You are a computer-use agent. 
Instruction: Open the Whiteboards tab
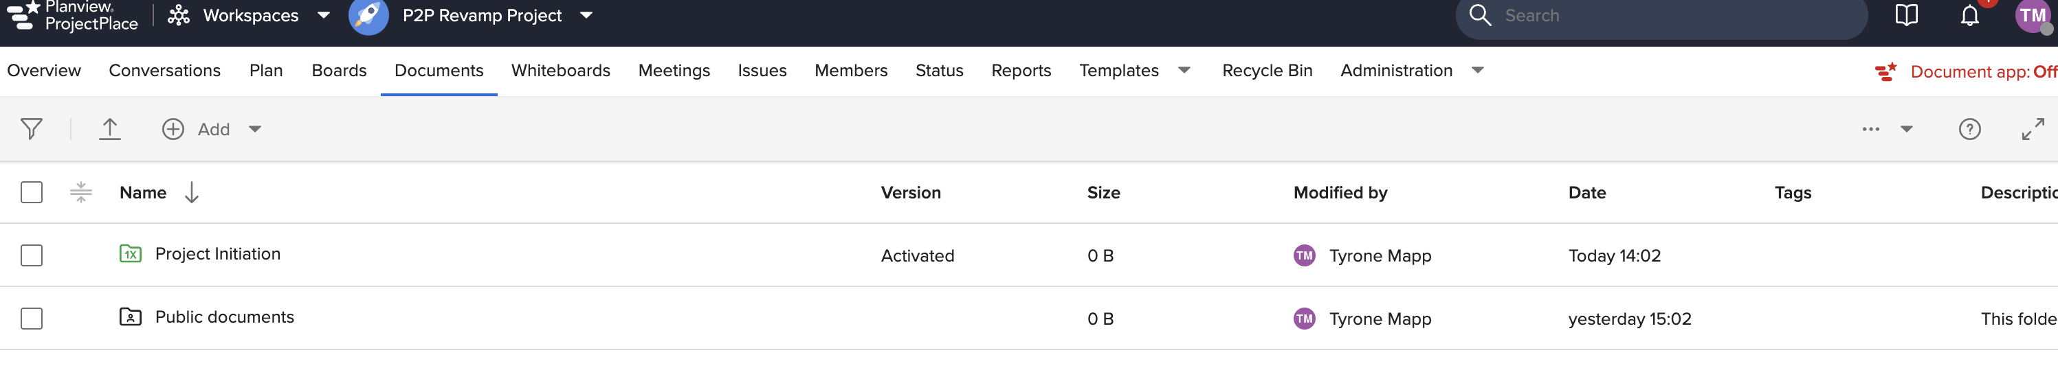560,71
